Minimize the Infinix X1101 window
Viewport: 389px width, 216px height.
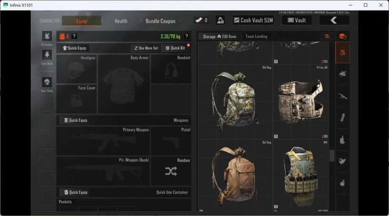point(350,5)
